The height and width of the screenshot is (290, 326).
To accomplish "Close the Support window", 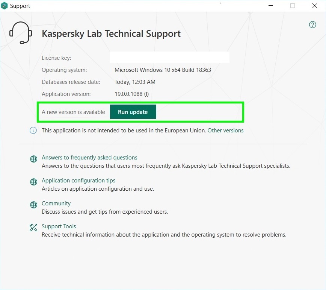I will click(x=315, y=6).
